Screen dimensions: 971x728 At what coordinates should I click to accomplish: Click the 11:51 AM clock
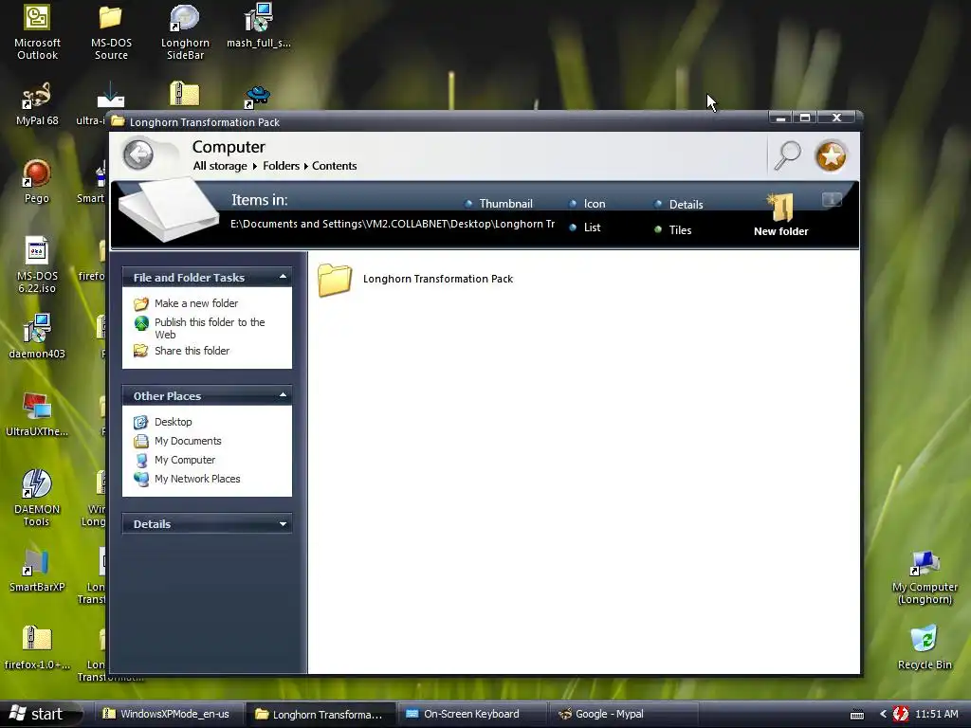tap(936, 714)
